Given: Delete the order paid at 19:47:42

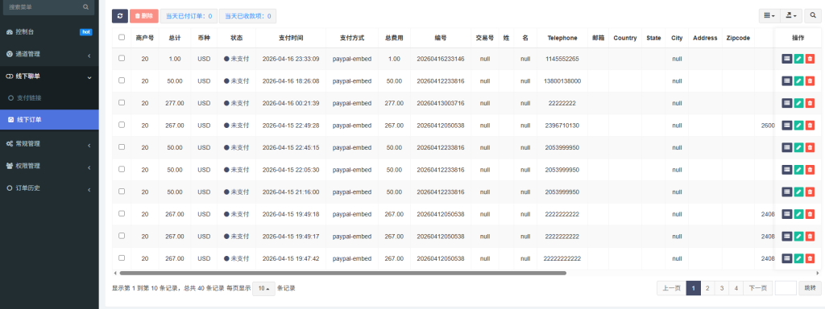Looking at the screenshot, I should tap(810, 258).
